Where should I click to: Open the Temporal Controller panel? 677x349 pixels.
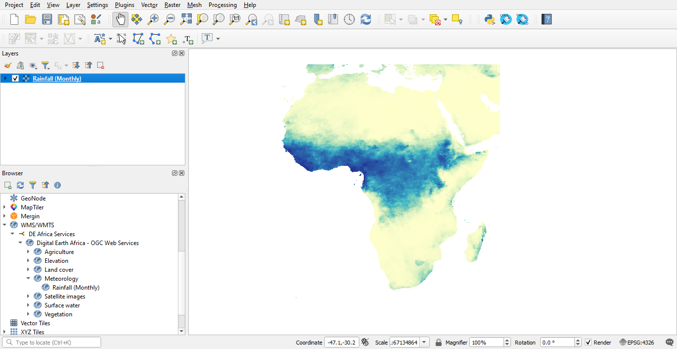point(349,19)
